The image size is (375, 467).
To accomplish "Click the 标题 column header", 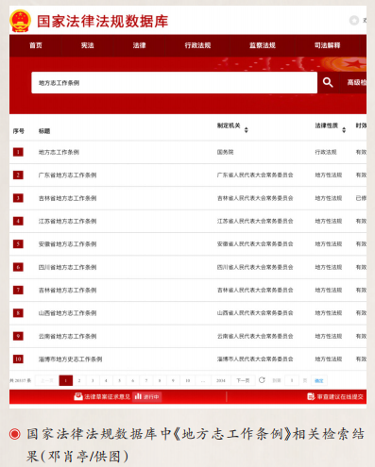I will pyautogui.click(x=44, y=131).
